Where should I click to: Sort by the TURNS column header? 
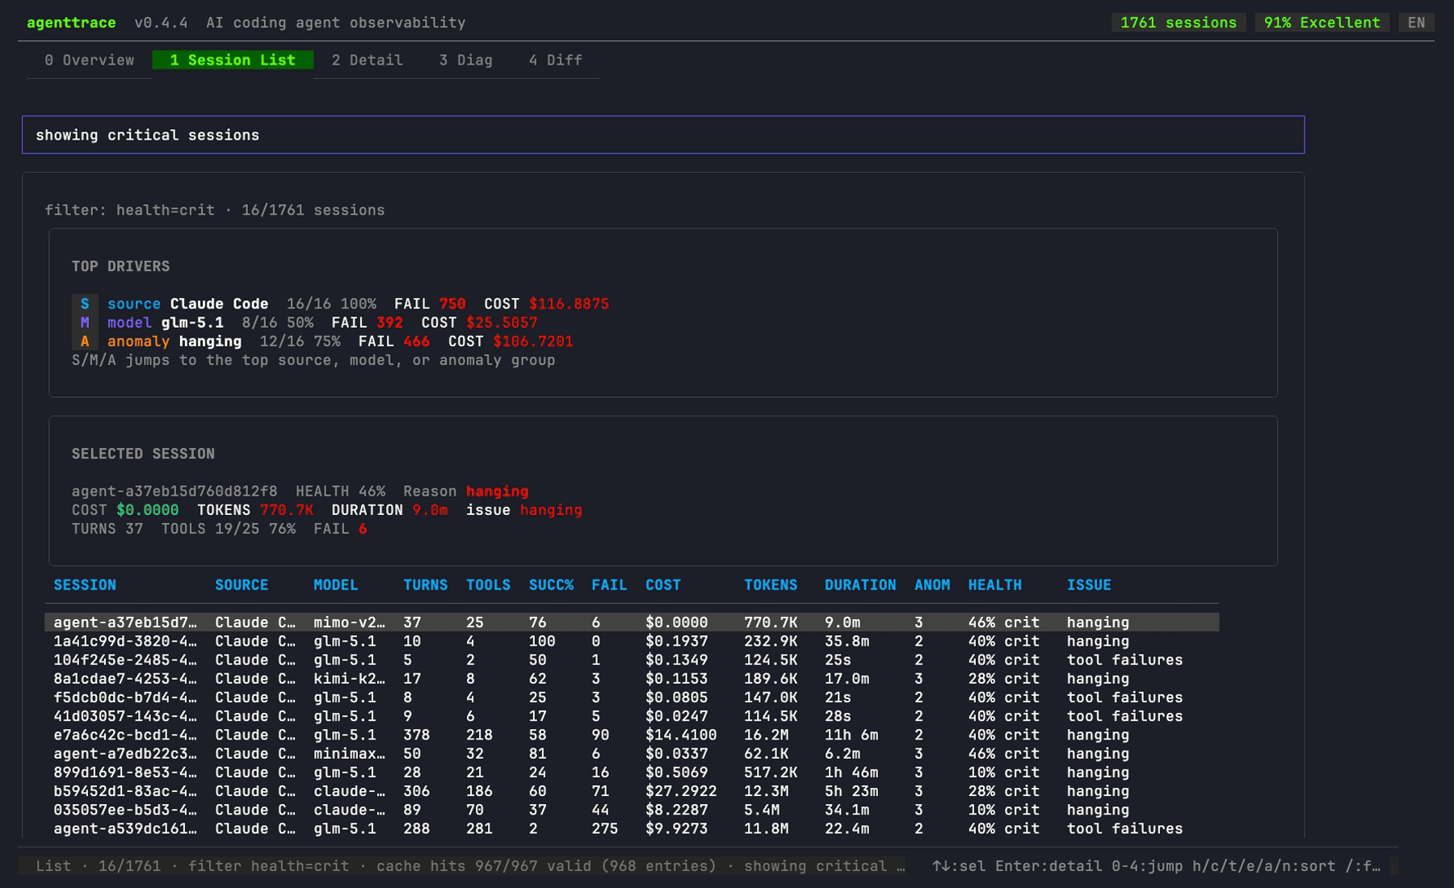pos(425,585)
